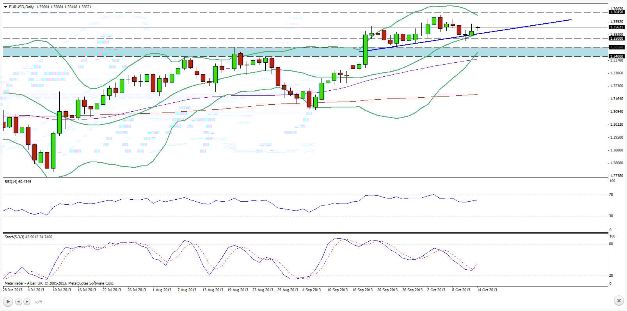627x311 pixels.
Task: Click the 1.34000 price level label
Action: (x=617, y=56)
